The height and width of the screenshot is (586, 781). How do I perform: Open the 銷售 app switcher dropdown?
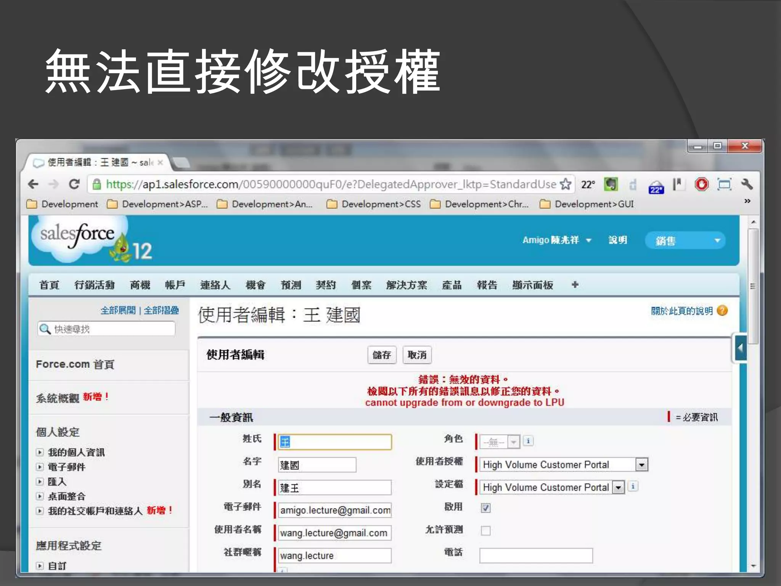[x=685, y=240]
